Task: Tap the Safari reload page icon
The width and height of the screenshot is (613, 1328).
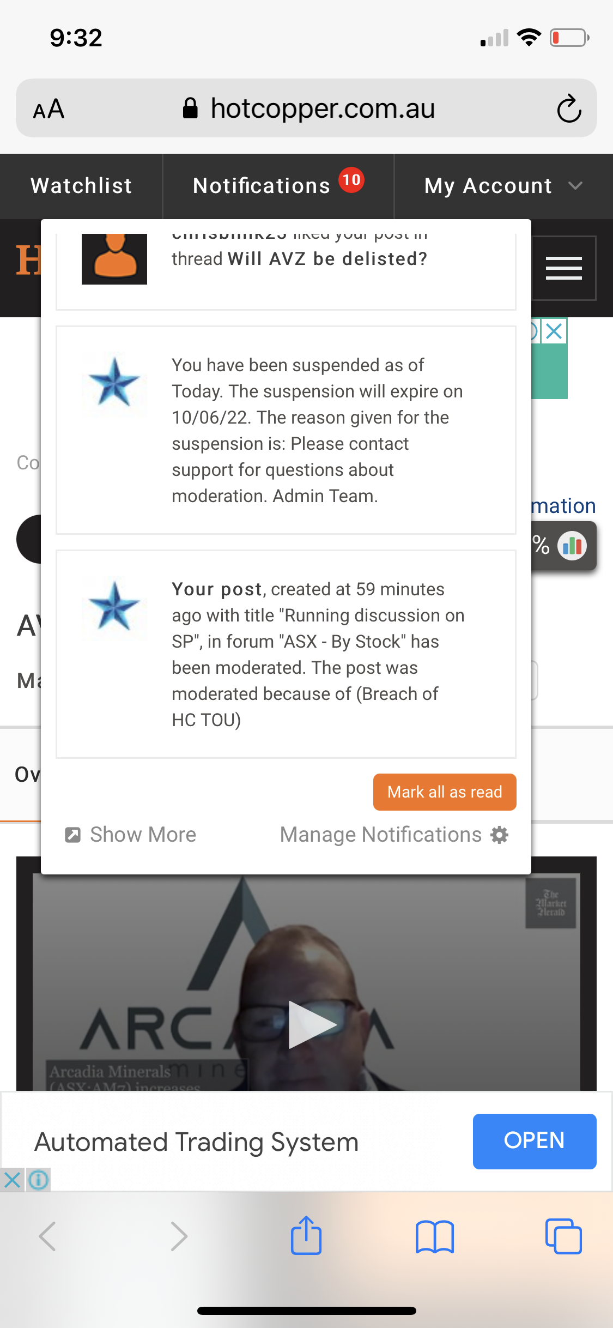Action: 569,108
